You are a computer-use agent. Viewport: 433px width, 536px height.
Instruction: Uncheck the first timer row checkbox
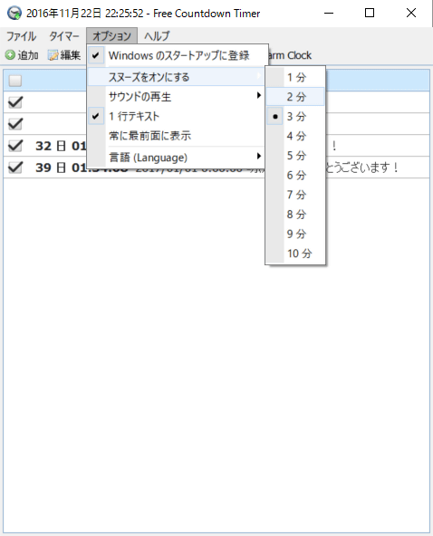(x=15, y=102)
